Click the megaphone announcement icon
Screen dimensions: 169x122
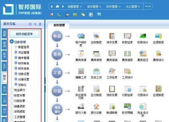tap(51, 14)
